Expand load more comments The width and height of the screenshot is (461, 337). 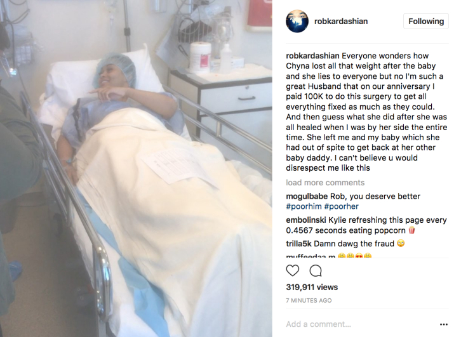(x=325, y=183)
